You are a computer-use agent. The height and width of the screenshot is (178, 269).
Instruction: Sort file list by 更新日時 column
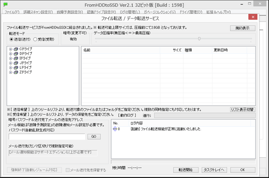(230, 50)
